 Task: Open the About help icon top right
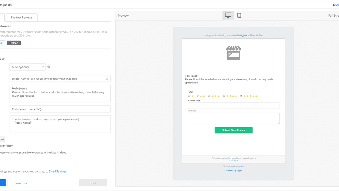pyautogui.click(x=335, y=5)
